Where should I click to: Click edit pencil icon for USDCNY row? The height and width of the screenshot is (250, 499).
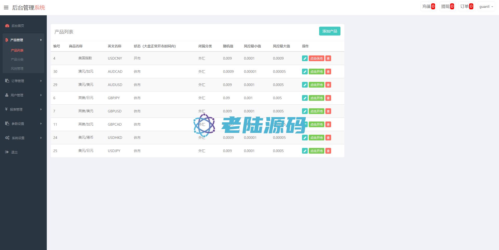pyautogui.click(x=305, y=59)
